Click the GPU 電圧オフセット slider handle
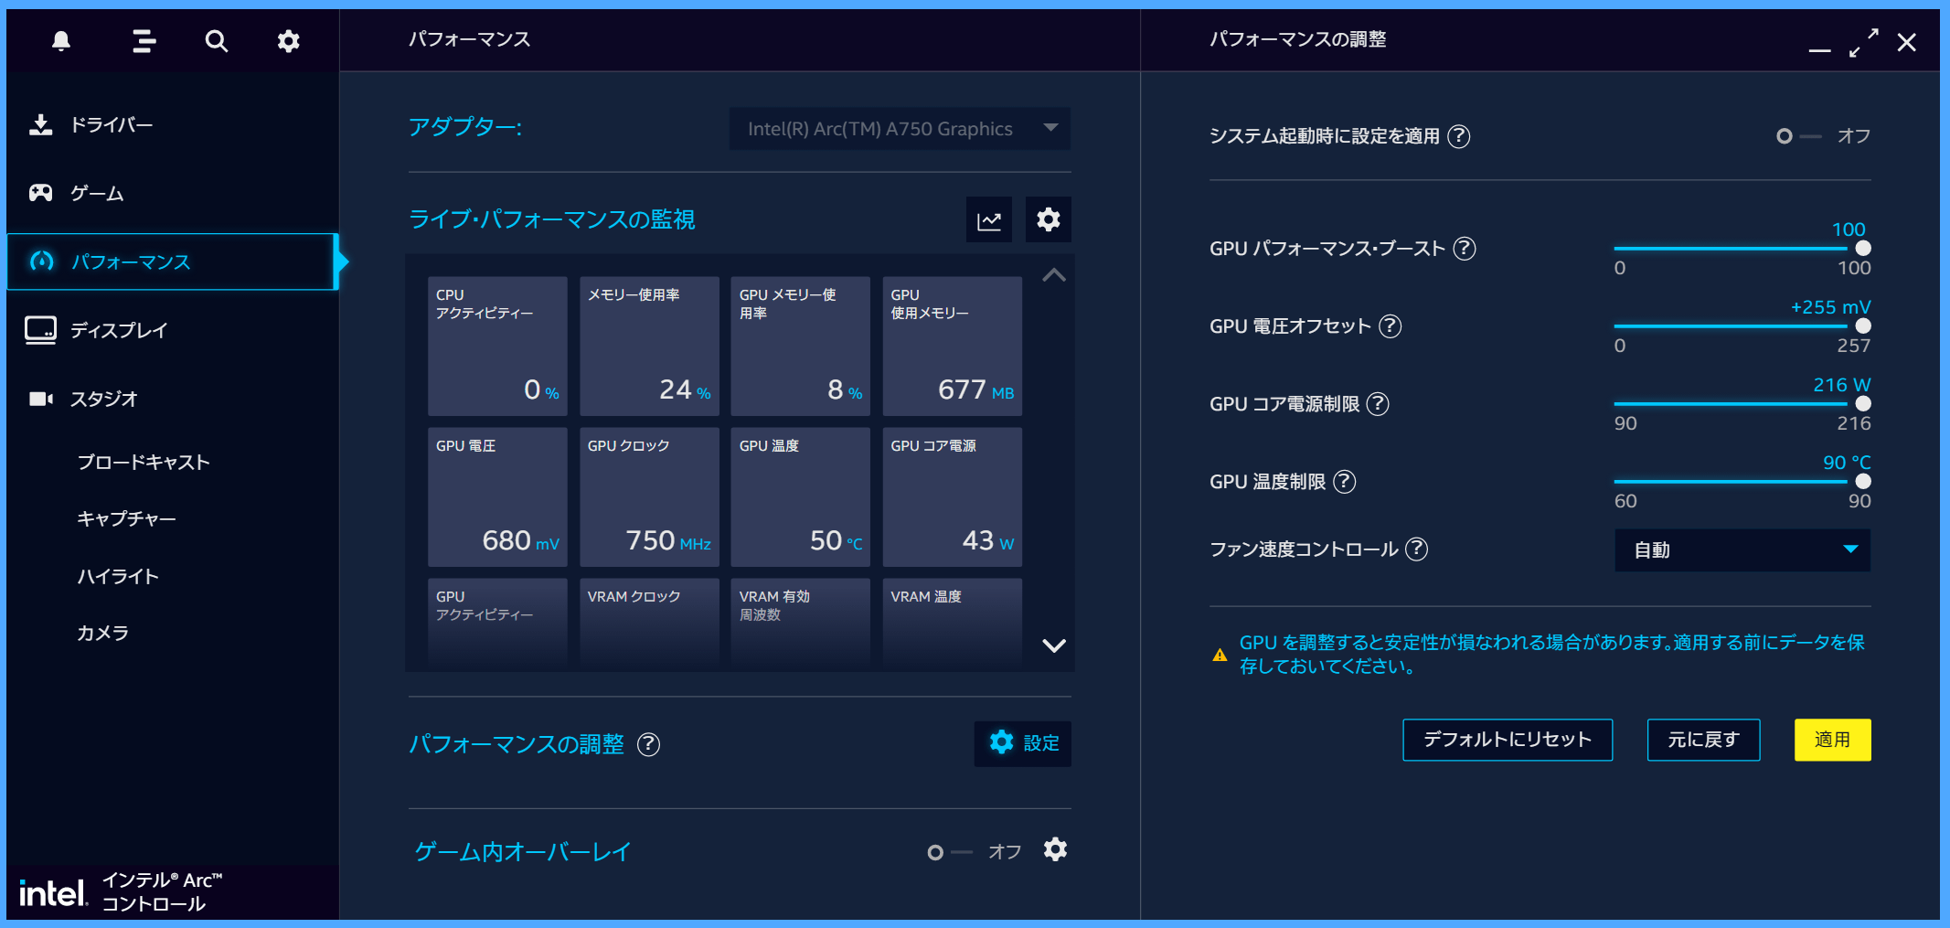 coord(1863,326)
